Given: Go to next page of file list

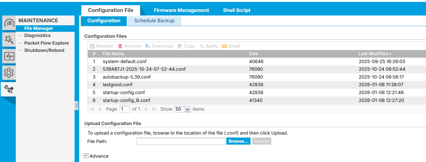Looking at the screenshot, I should [146, 109].
